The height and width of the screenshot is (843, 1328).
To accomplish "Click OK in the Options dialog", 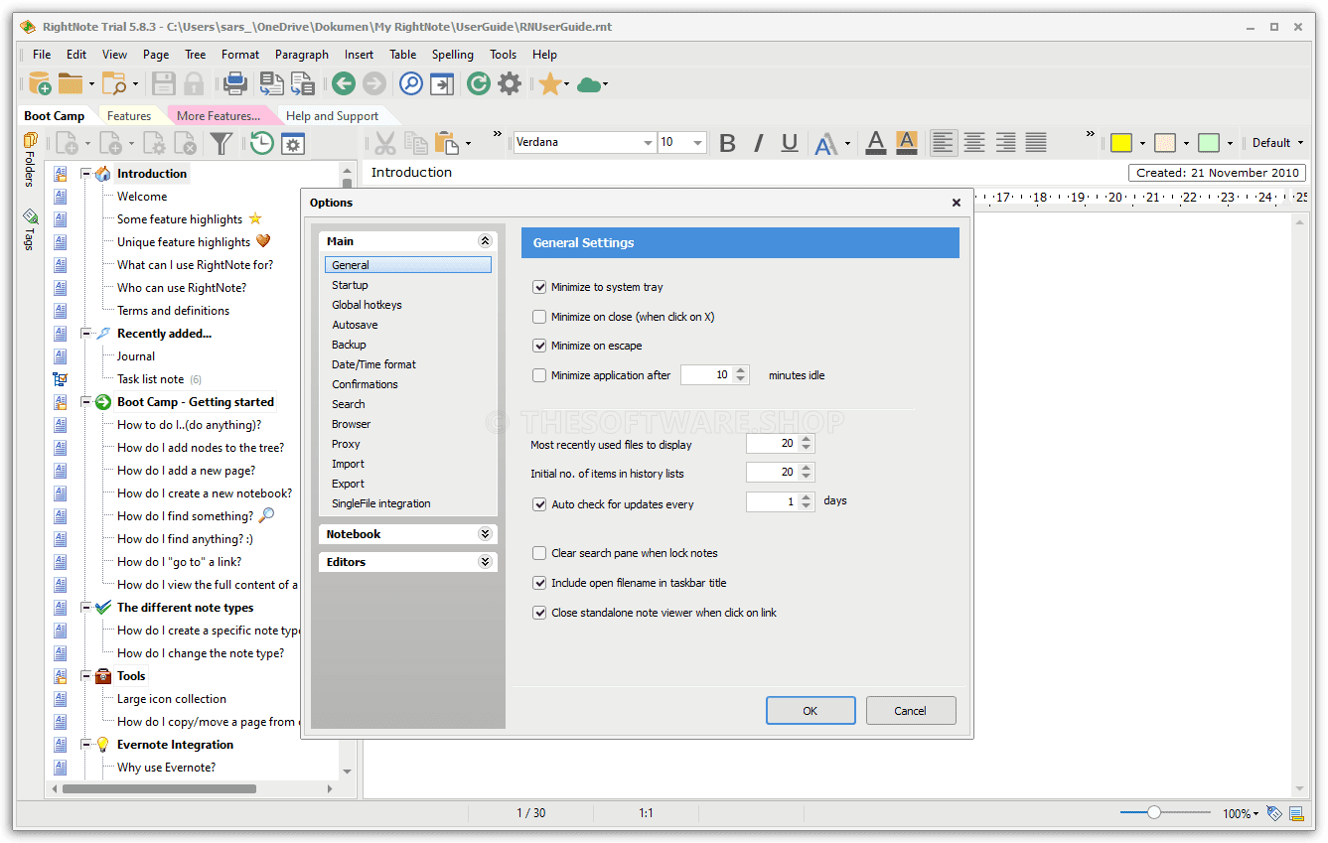I will coord(811,711).
